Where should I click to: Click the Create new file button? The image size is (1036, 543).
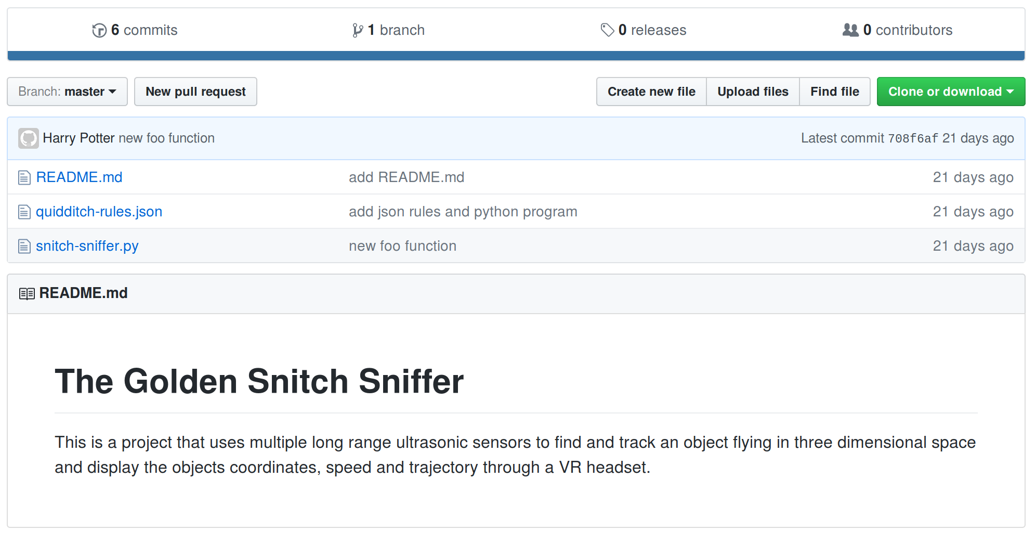651,92
